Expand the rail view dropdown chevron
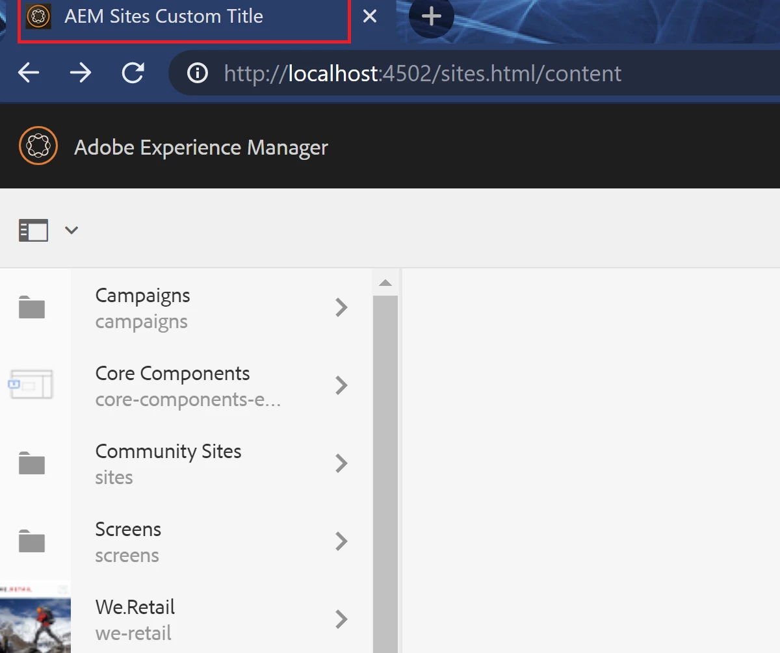 71,230
